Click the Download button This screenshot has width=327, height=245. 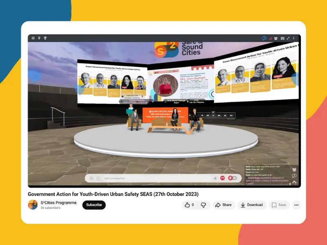tap(252, 205)
